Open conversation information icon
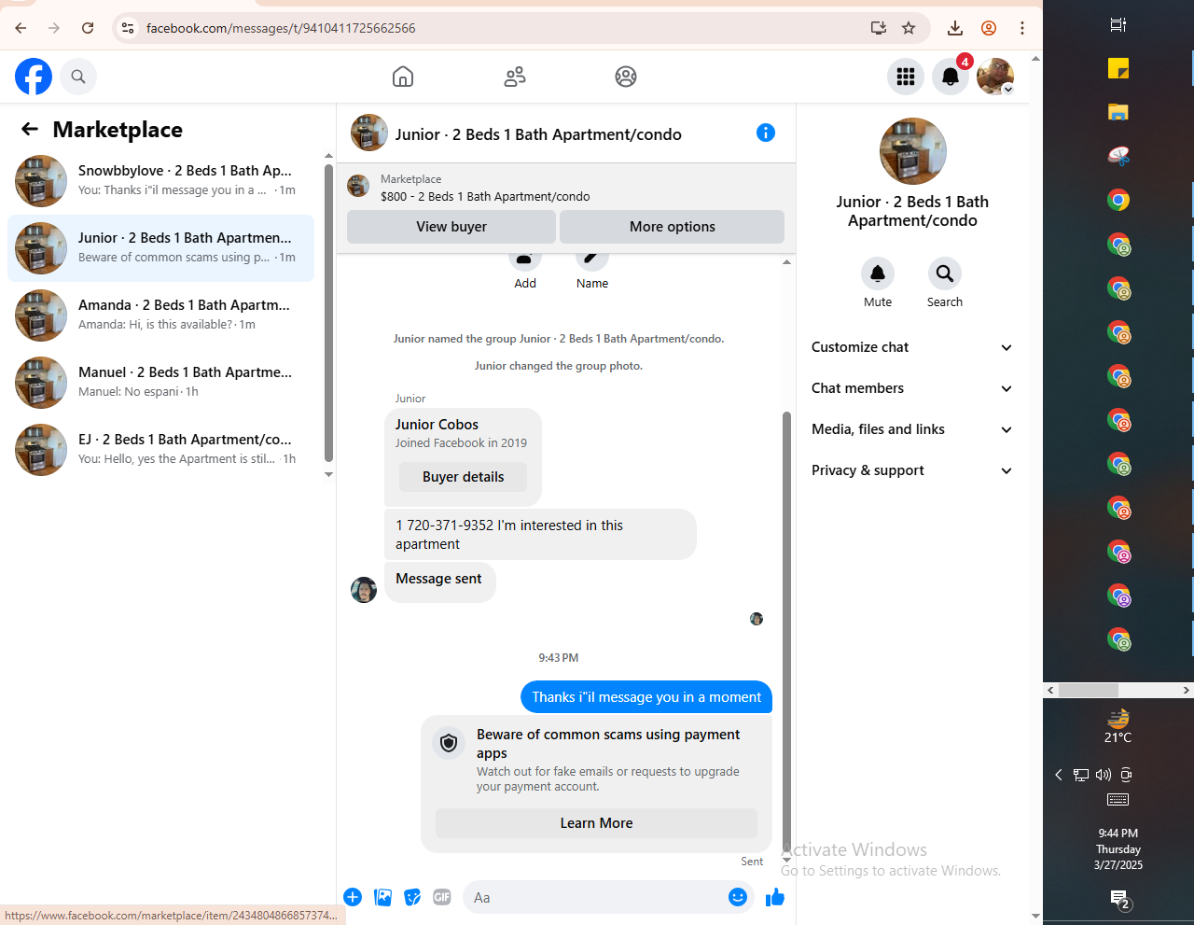Viewport: 1194px width, 925px height. [x=766, y=133]
